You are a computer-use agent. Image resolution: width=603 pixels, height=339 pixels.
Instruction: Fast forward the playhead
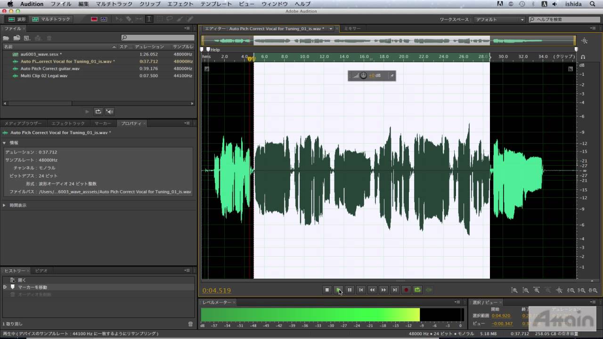point(383,290)
